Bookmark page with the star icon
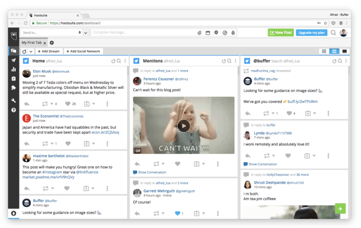This screenshot has height=228, width=361. [325, 23]
